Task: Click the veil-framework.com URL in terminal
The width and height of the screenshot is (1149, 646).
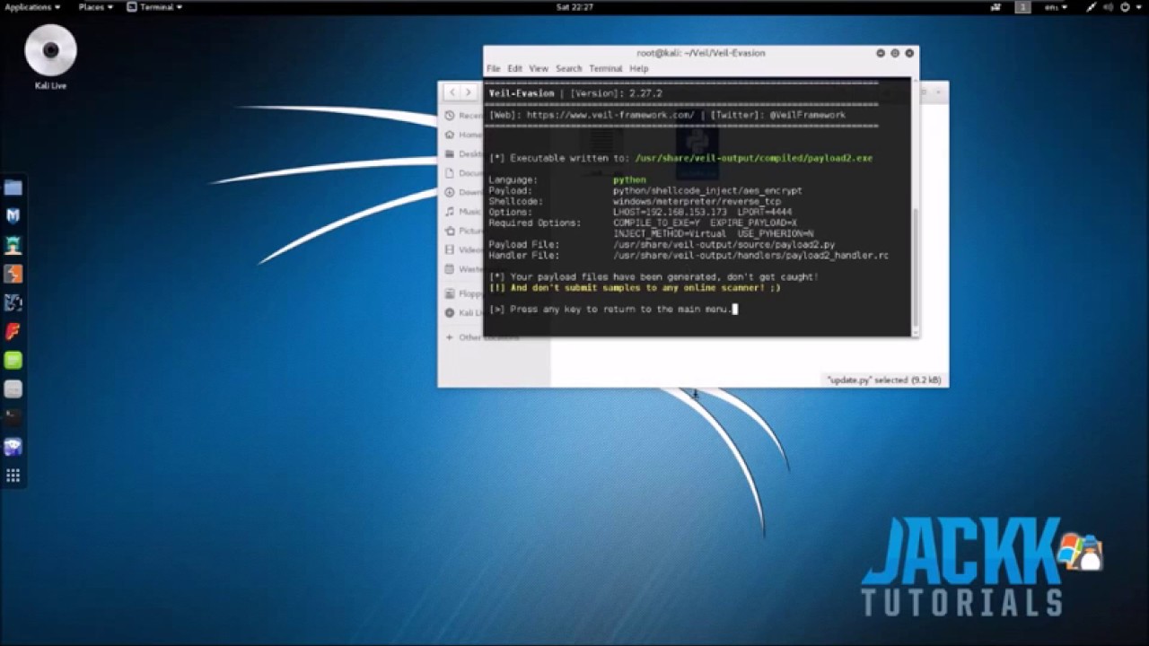Action: 610,115
